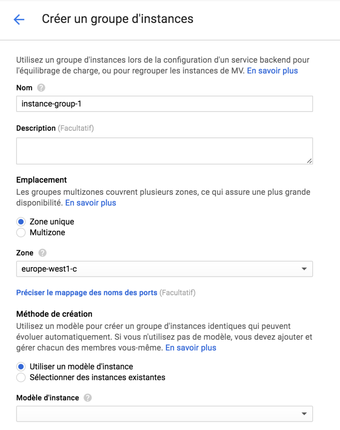
Task: Choose Sélectionner des instances existantes
Action: [x=20, y=377]
